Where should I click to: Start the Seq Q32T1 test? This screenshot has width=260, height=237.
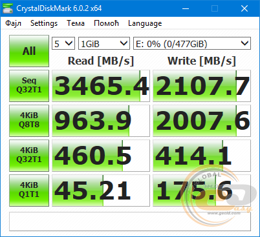tap(29, 86)
